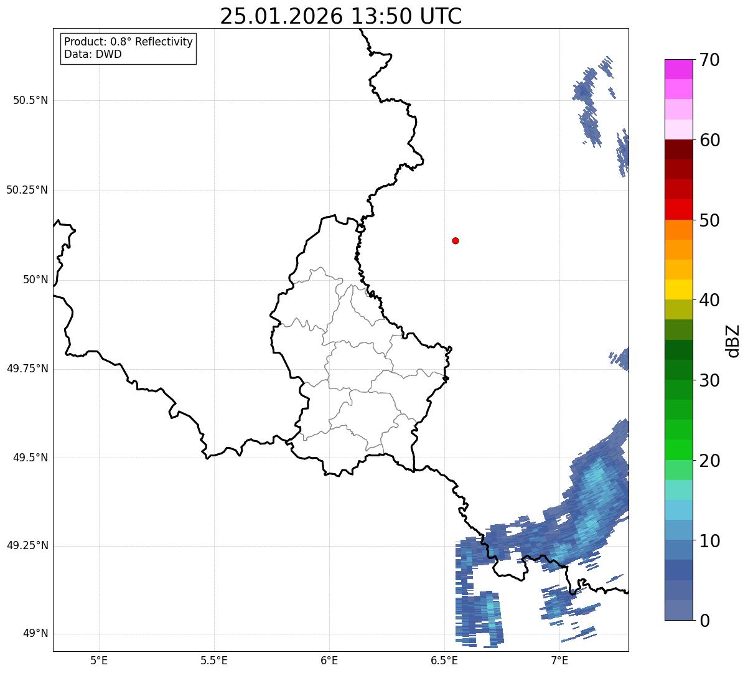748x673 pixels.
Task: Click the red station marker dot
Action: [456, 240]
